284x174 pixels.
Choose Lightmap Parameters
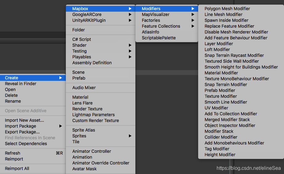101,115
